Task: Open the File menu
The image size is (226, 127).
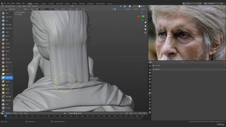Action: pos(5,4)
